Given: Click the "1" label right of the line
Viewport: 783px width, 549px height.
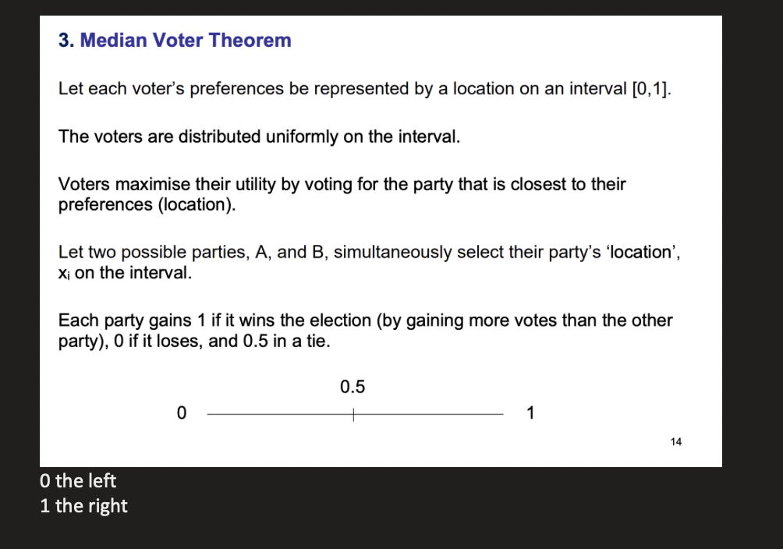Looking at the screenshot, I should pyautogui.click(x=530, y=413).
